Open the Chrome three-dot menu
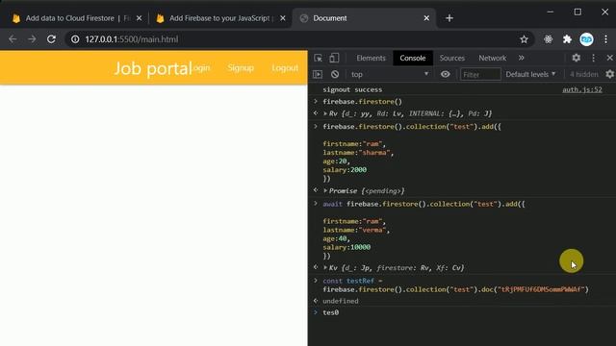This screenshot has height=346, width=616. tap(605, 39)
